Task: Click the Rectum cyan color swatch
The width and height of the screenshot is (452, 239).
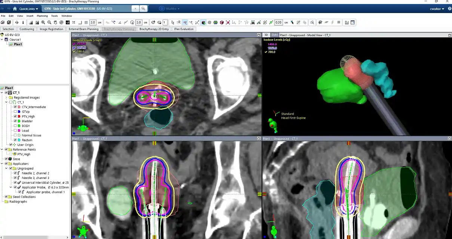Action: point(19,140)
